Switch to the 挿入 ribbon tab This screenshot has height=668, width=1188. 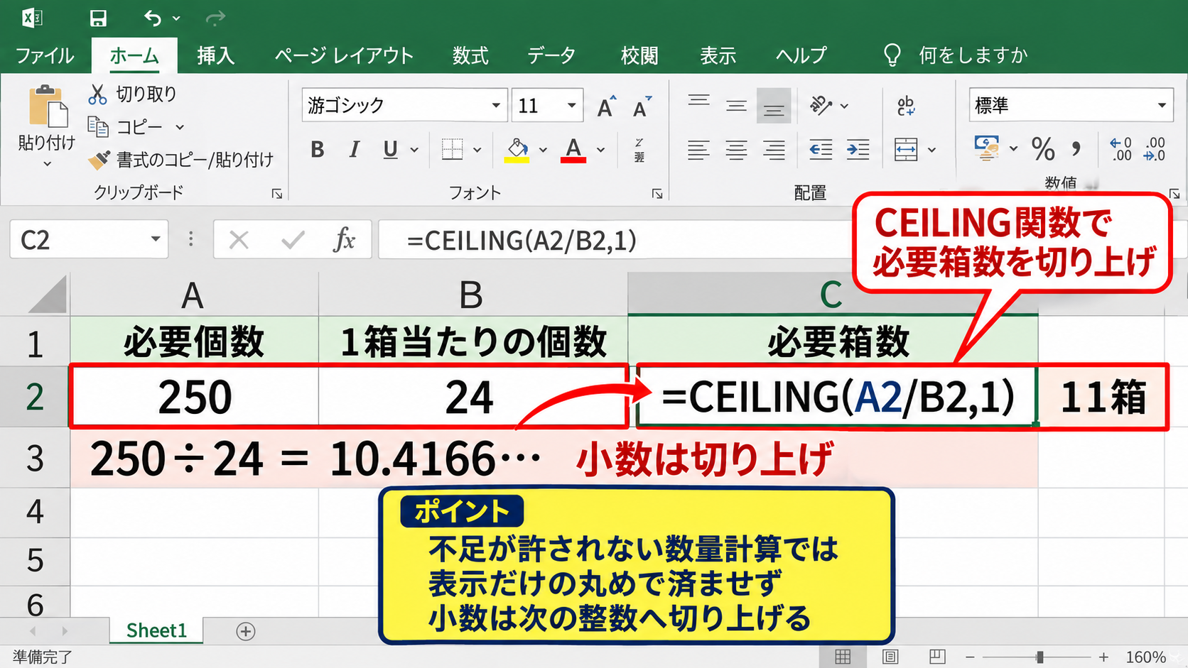click(x=215, y=55)
